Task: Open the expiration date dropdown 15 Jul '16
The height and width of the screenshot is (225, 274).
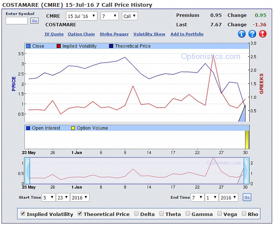Action: click(x=81, y=16)
